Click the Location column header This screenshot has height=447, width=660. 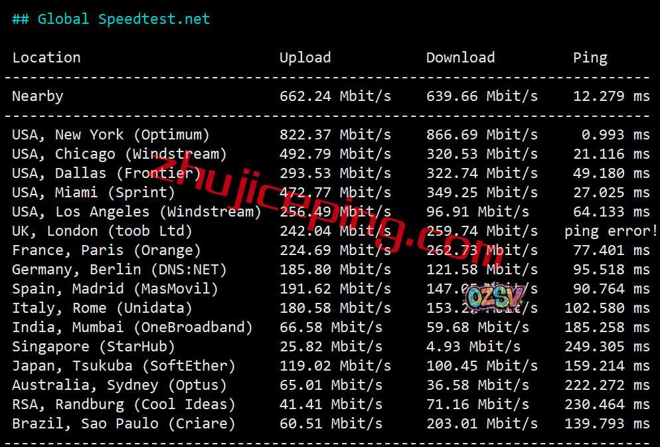coord(46,57)
